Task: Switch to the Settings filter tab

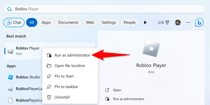Action: coord(109,23)
